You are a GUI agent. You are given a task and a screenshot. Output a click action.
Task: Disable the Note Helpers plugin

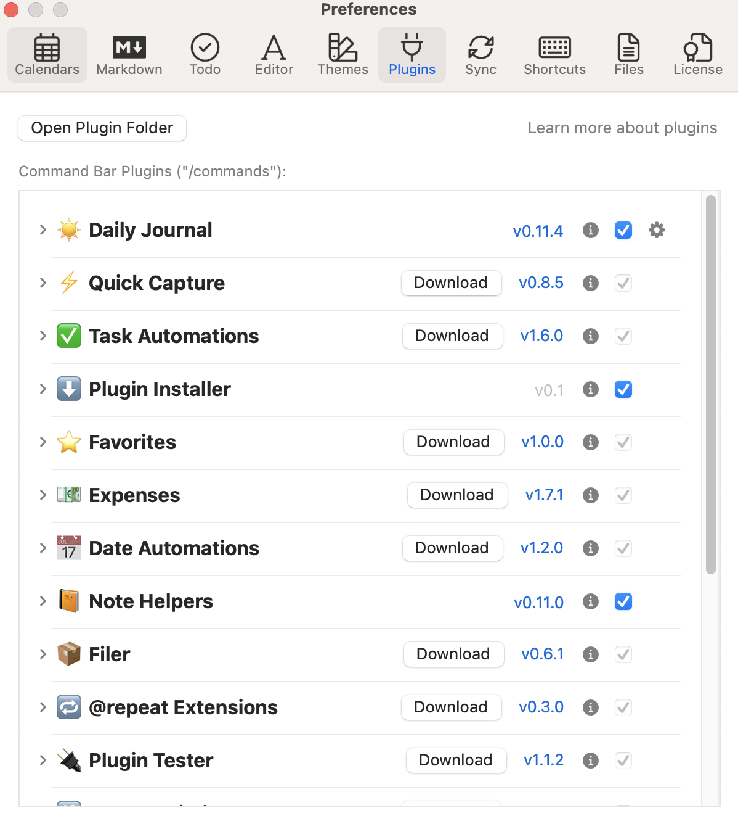(x=623, y=601)
